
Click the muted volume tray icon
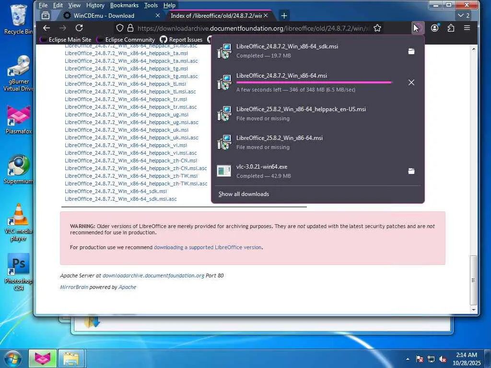443,359
